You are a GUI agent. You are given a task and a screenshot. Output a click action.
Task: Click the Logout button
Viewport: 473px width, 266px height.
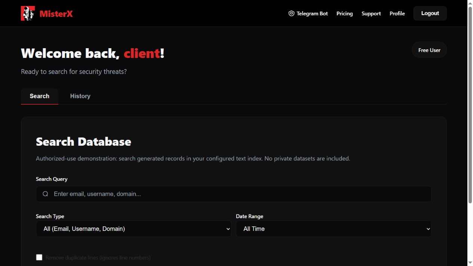click(x=430, y=13)
